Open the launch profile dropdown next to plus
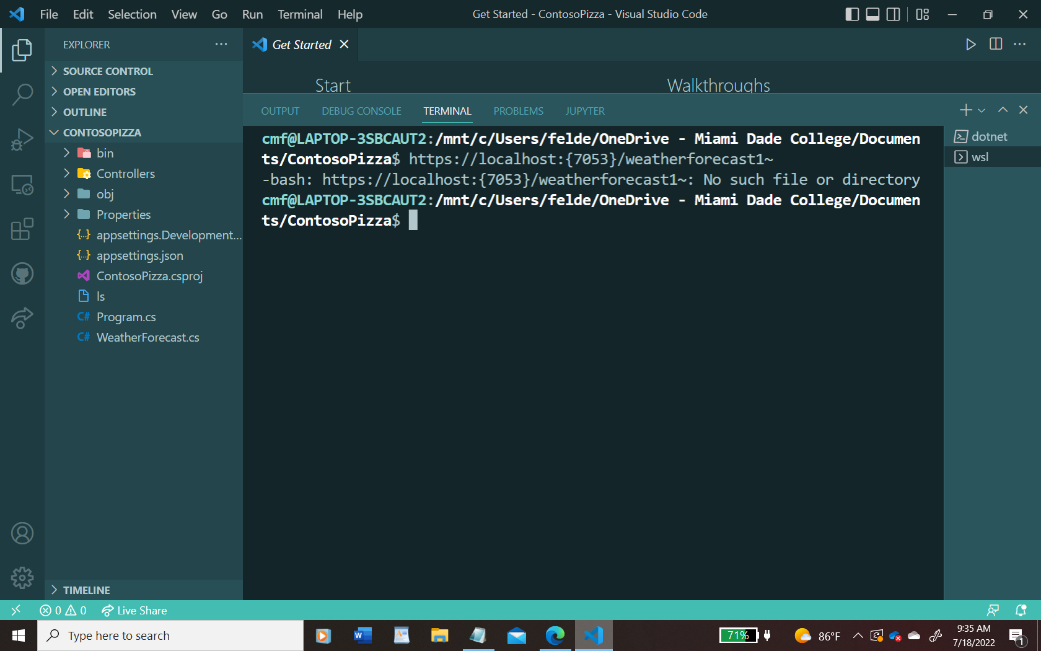Viewport: 1041px width, 651px height. point(982,110)
